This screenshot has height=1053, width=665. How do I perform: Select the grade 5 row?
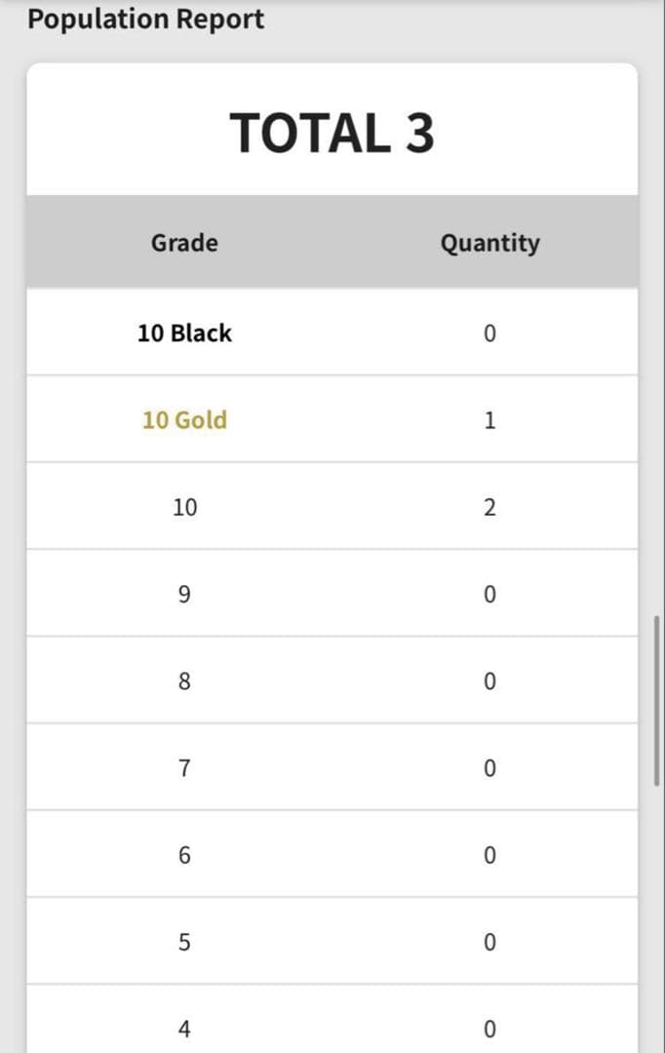pos(184,941)
